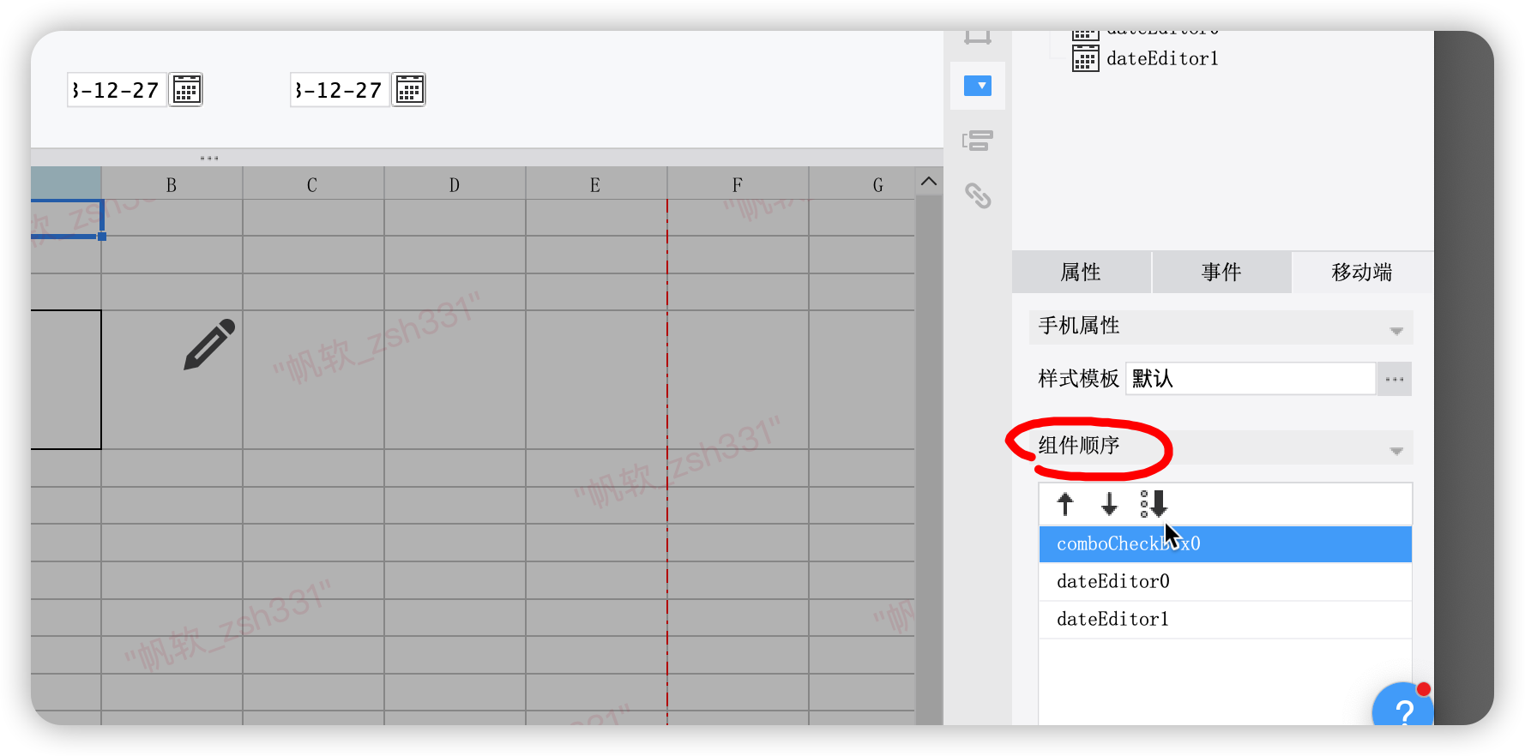Screen dimensions: 1525x756
Task: Move selected component up with up arrow
Action: [1065, 504]
